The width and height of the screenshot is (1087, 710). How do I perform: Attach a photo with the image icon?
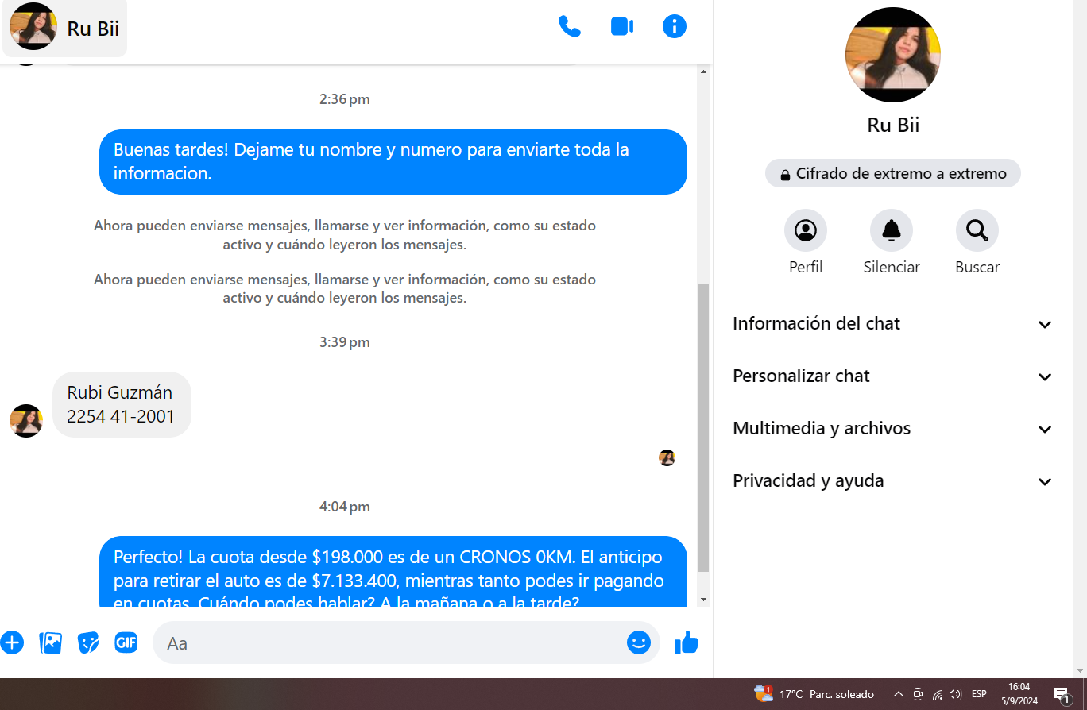[50, 642]
